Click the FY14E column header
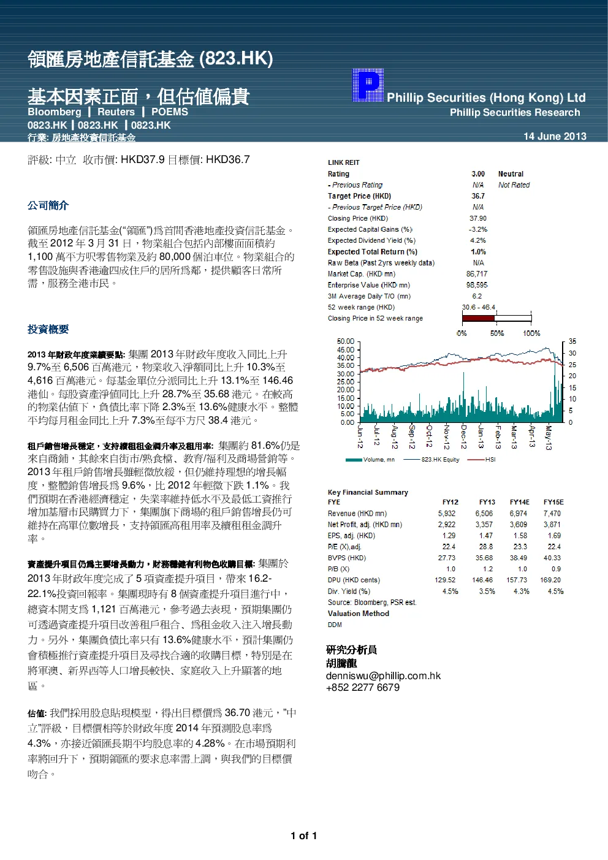The width and height of the screenshot is (608, 860). [x=520, y=502]
